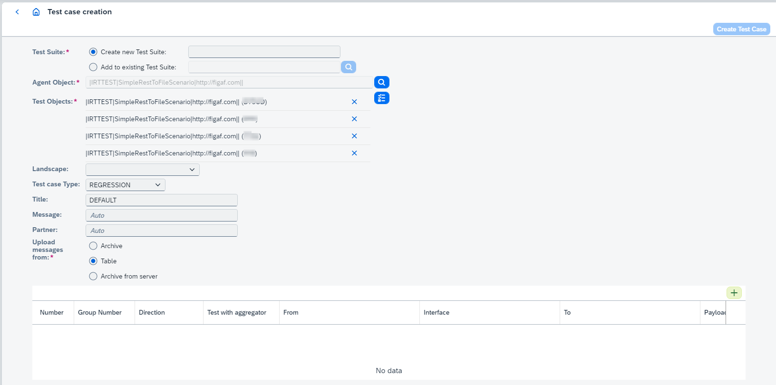Click the Interface column header
The height and width of the screenshot is (385, 776).
click(x=490, y=312)
